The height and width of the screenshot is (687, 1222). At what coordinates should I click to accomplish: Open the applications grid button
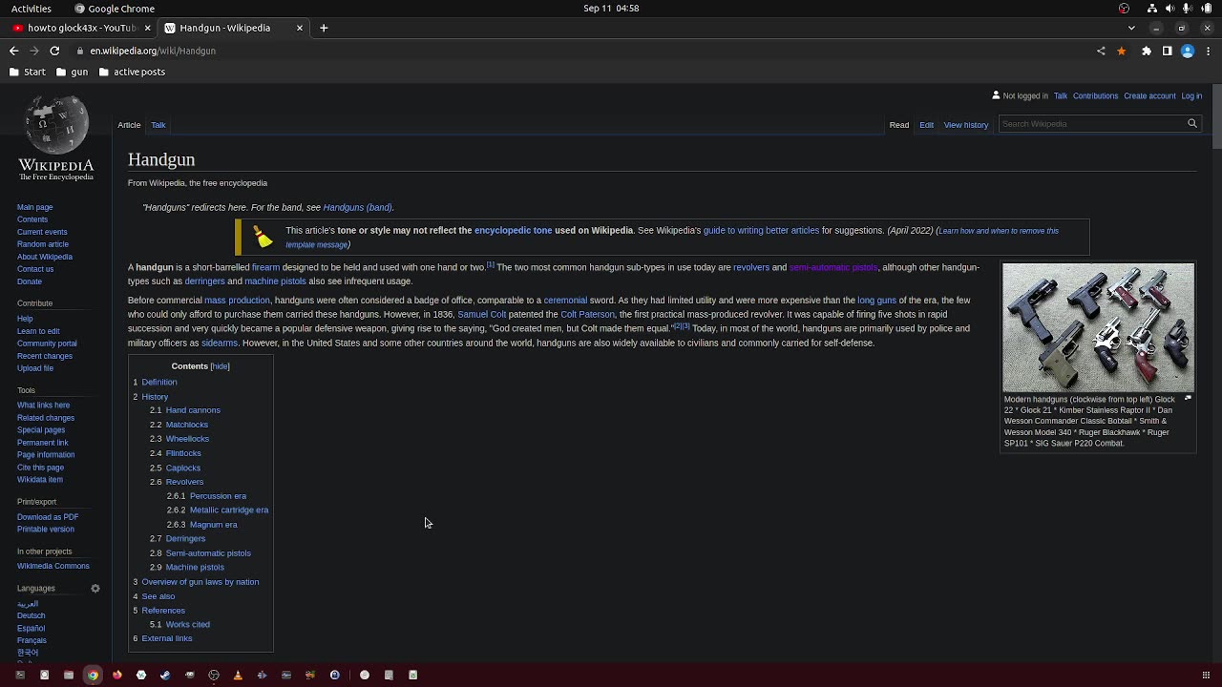1206,675
